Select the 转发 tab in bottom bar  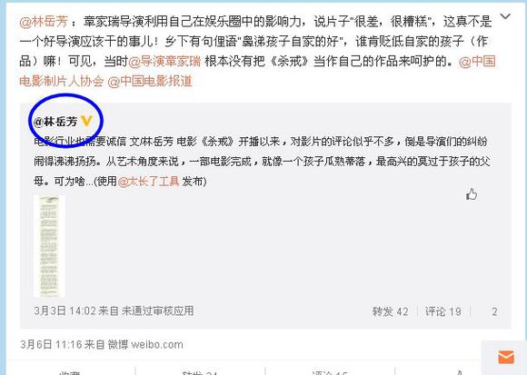[x=200, y=372]
